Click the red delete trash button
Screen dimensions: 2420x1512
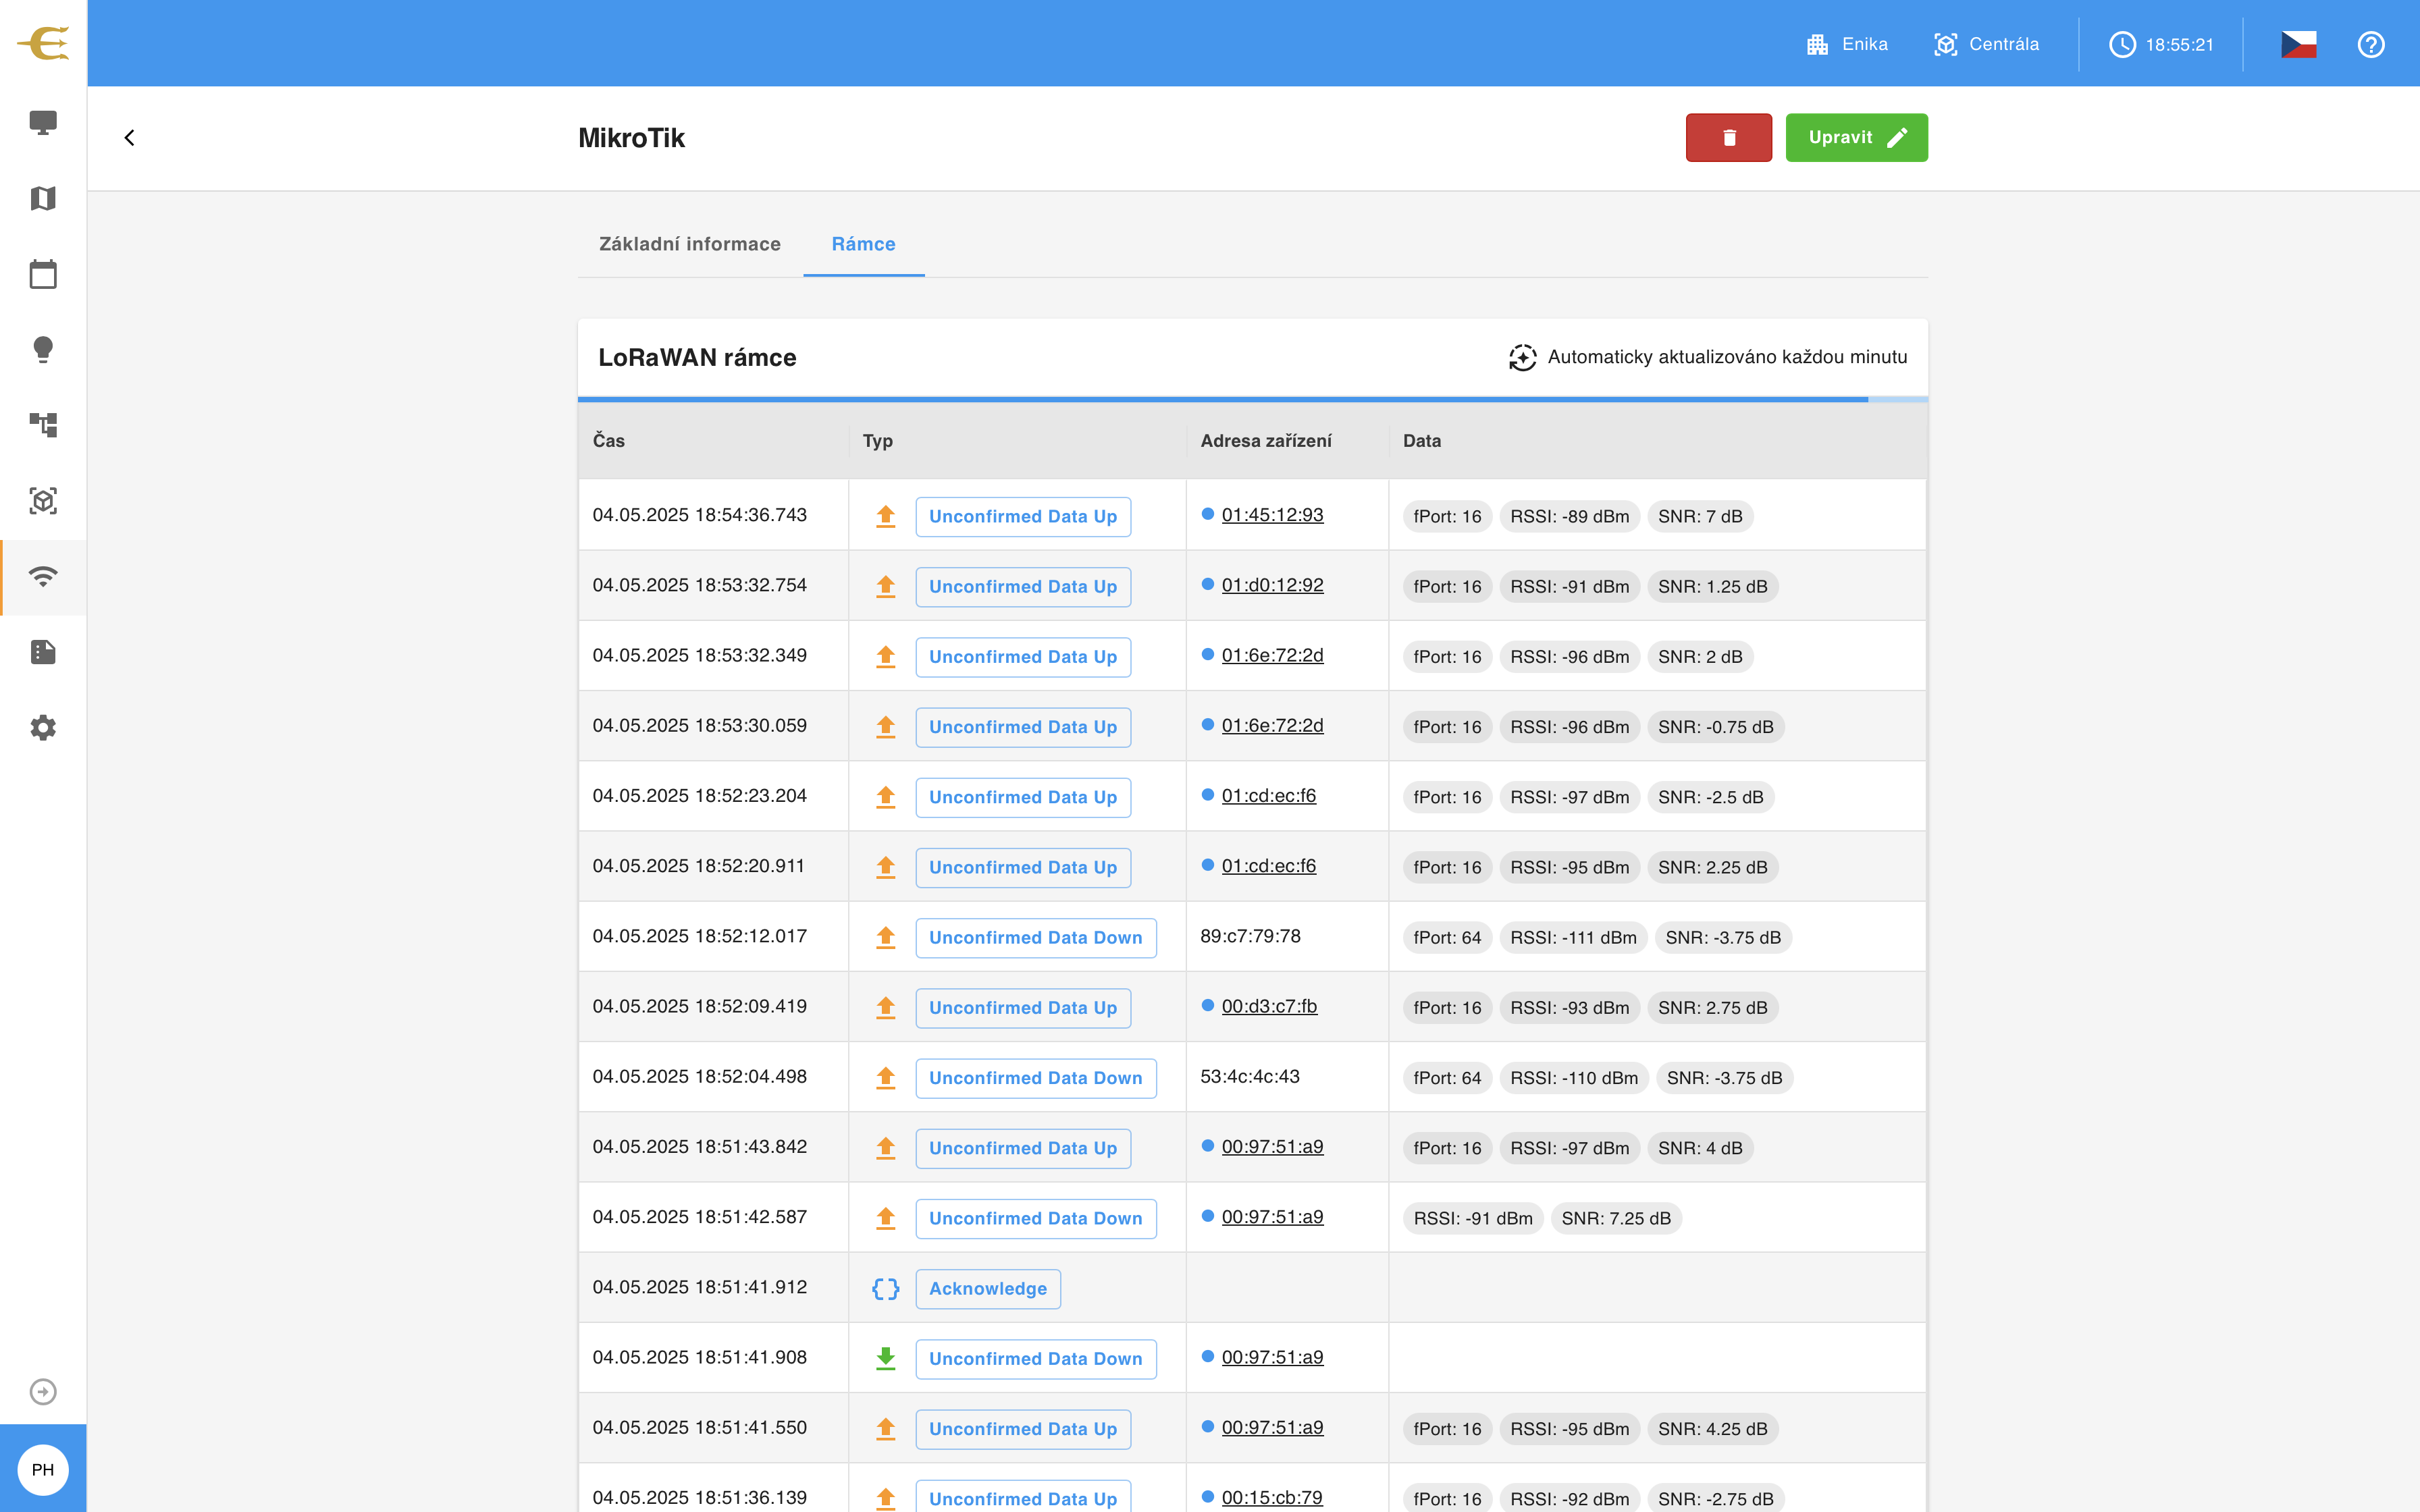click(1729, 137)
